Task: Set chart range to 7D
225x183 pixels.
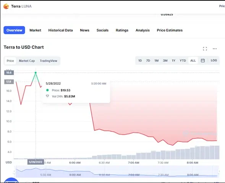Action: (x=148, y=61)
